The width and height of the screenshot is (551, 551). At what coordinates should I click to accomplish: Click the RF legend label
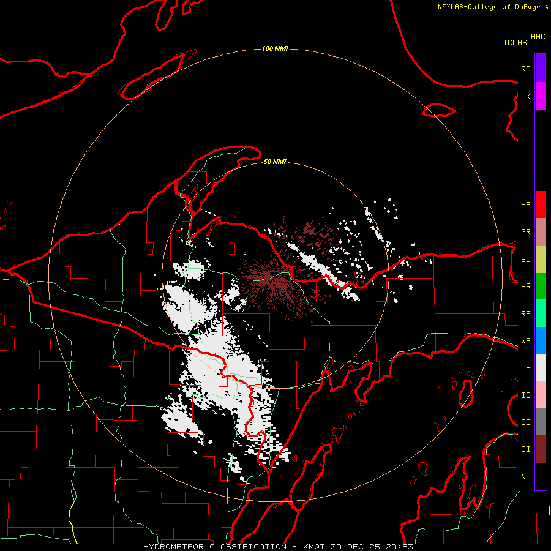tap(525, 69)
